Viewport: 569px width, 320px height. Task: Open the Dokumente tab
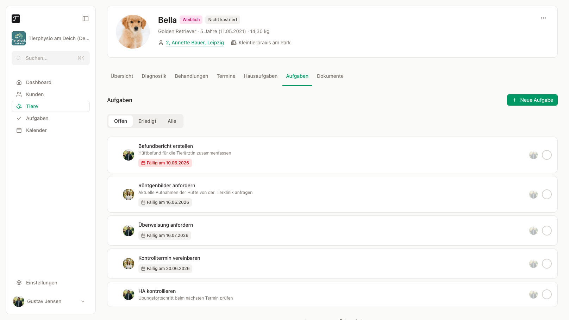(330, 76)
